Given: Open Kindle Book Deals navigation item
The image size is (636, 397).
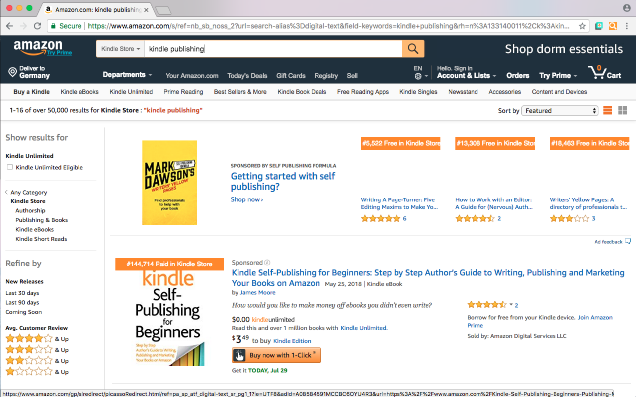Looking at the screenshot, I should pos(302,92).
